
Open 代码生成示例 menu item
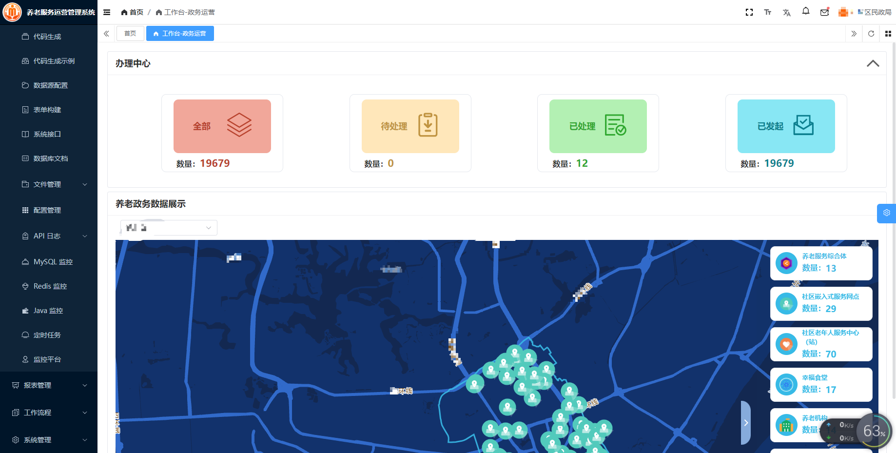tap(49, 61)
